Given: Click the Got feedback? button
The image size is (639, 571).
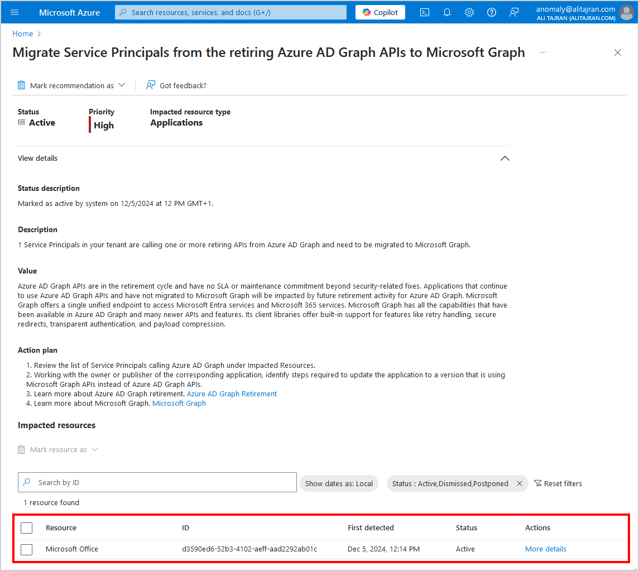Looking at the screenshot, I should click(x=176, y=85).
